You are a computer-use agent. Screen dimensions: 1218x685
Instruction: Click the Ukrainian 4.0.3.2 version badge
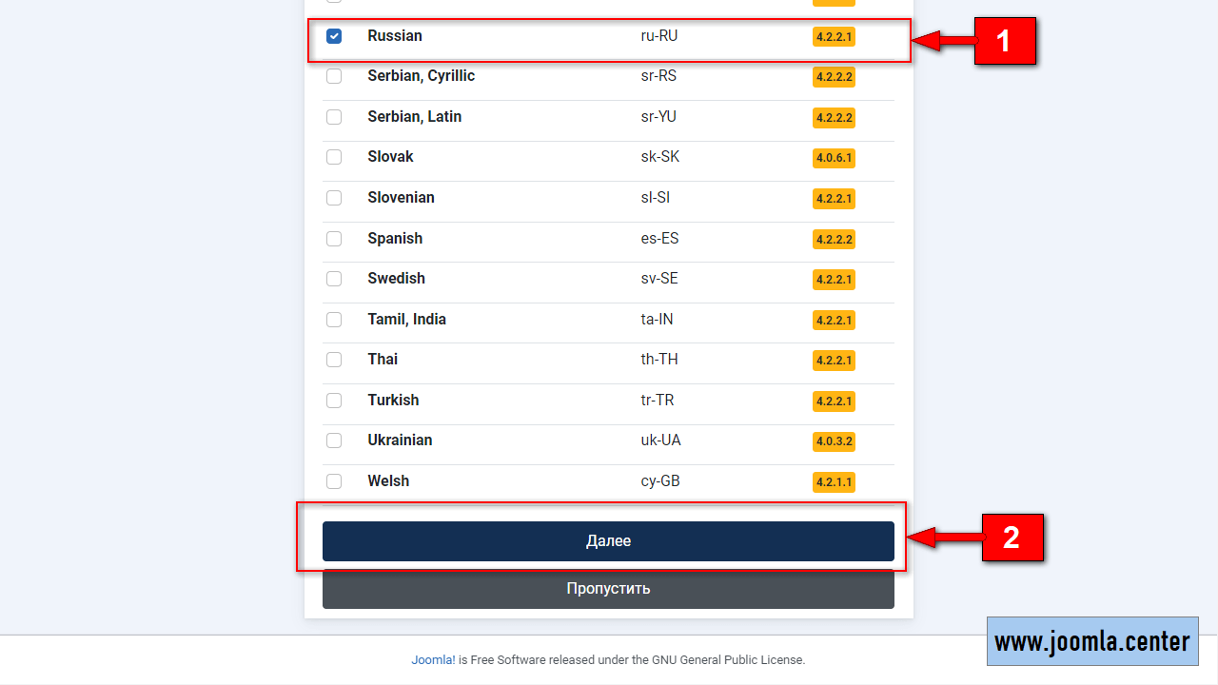(834, 441)
